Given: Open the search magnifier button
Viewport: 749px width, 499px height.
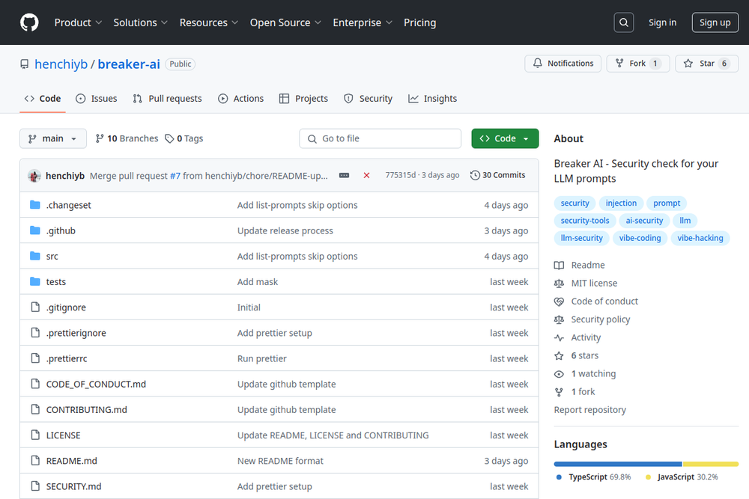Looking at the screenshot, I should point(623,22).
